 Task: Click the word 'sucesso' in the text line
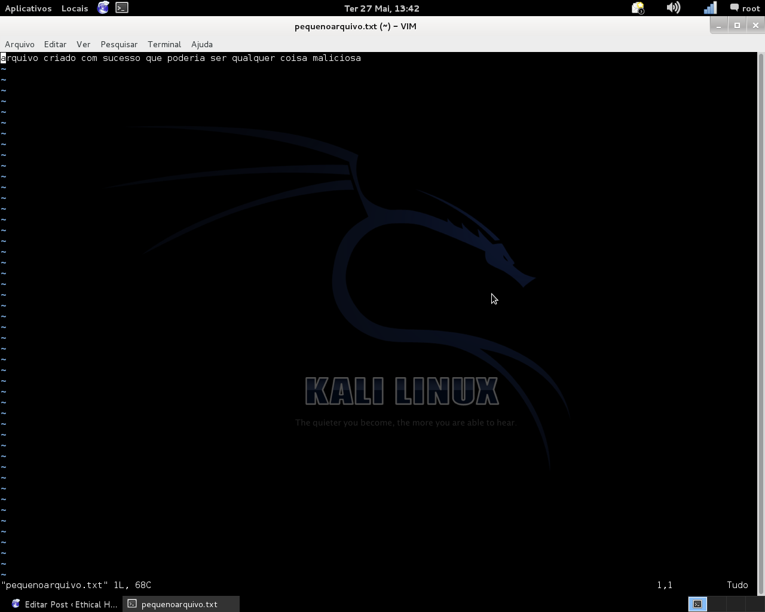[x=121, y=58]
